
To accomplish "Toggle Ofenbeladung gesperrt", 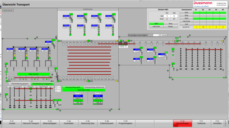I will [x=20, y=84].
